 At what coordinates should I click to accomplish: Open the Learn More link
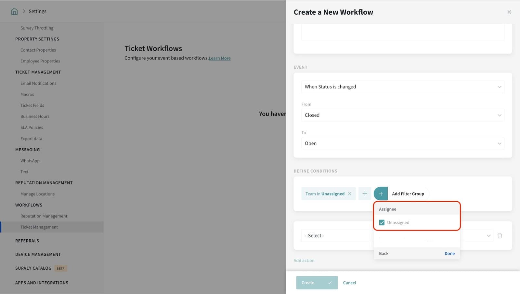(219, 58)
